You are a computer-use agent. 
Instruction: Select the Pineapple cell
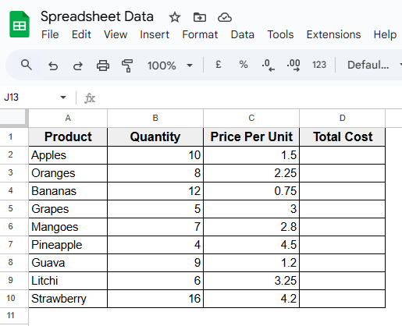[68, 245]
